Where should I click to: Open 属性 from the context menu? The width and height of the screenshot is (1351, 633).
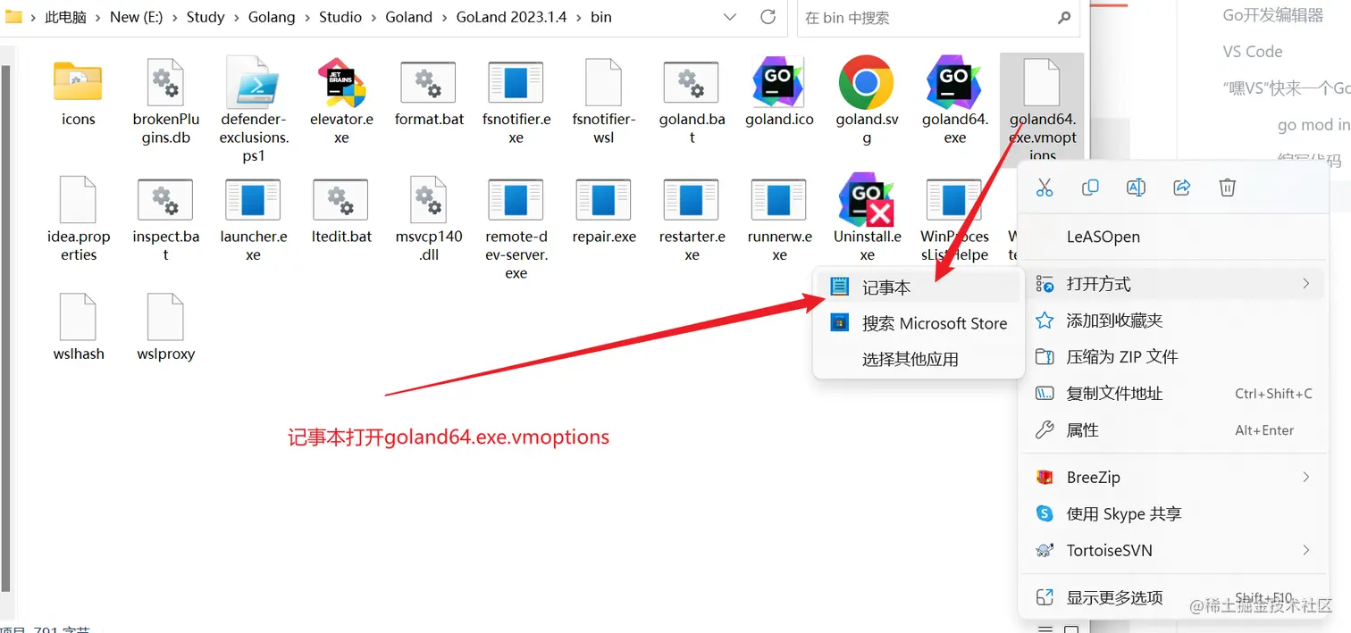point(1172,430)
